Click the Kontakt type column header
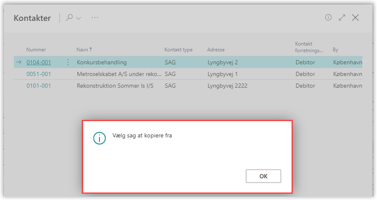 [x=178, y=50]
